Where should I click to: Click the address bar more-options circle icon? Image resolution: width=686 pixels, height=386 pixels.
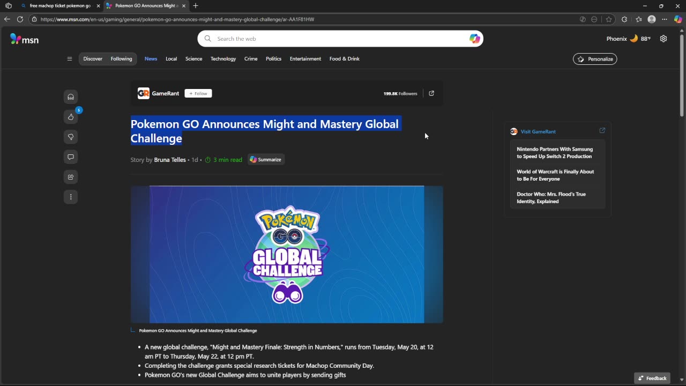[x=594, y=19]
